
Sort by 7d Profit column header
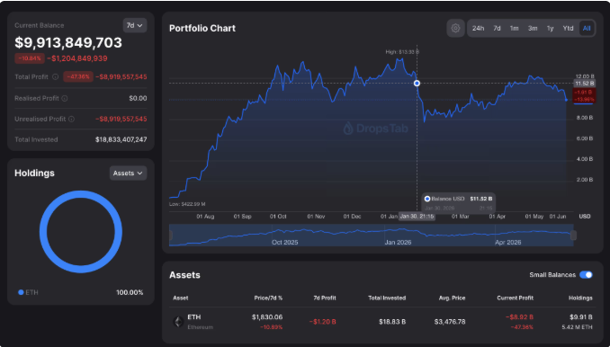(325, 298)
